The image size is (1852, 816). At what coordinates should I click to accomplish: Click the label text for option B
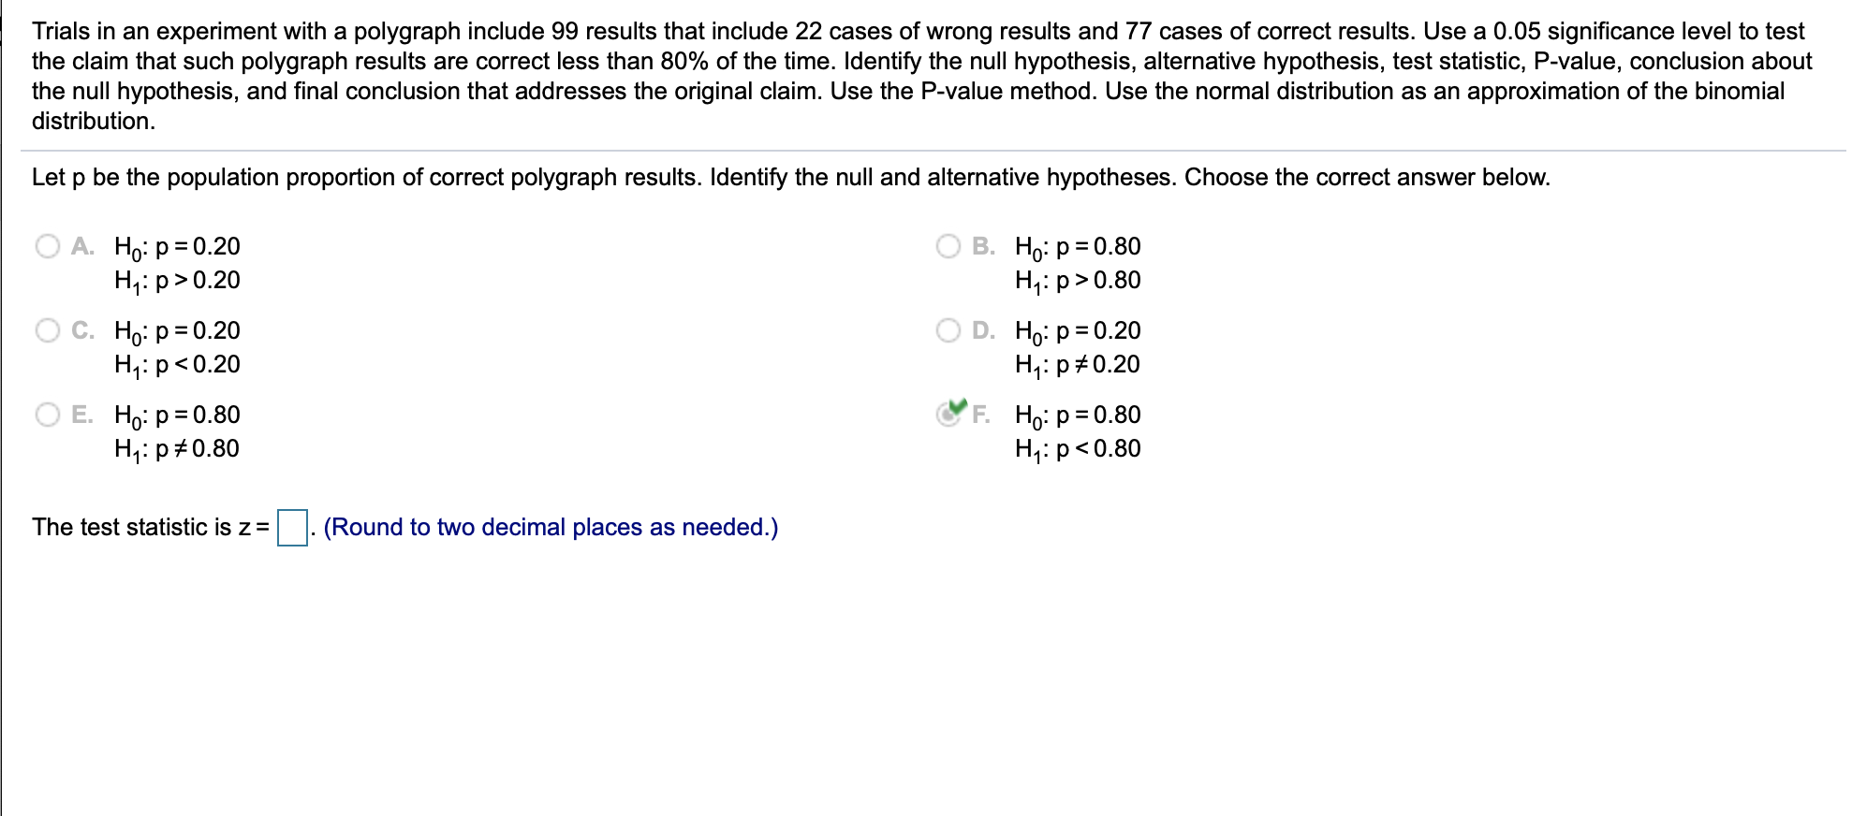click(x=982, y=245)
